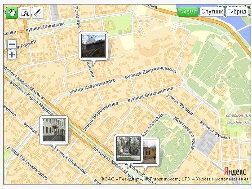Select the ruler distance tool
The image size is (252, 189).
[38, 13]
